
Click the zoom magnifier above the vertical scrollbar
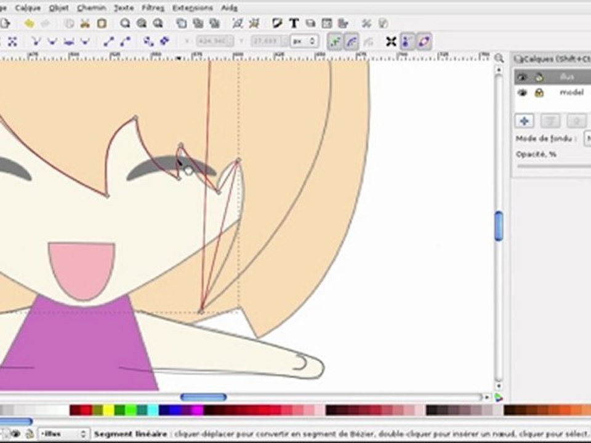point(499,58)
